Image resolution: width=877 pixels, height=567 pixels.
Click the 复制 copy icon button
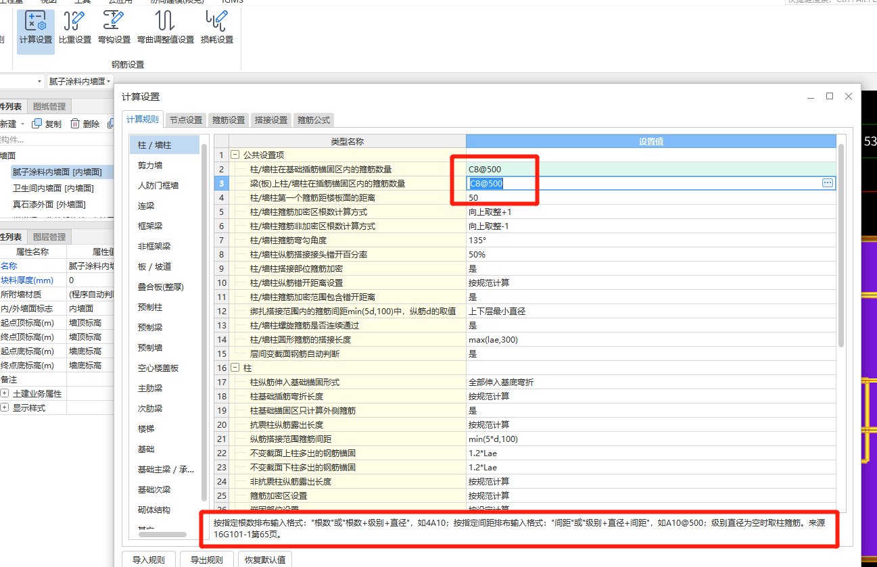[47, 124]
